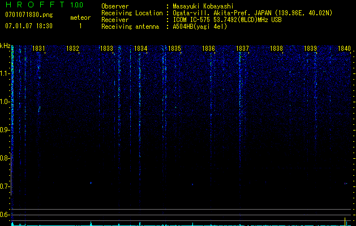
Task: Click the "meteor" count label
Action: pos(80,18)
